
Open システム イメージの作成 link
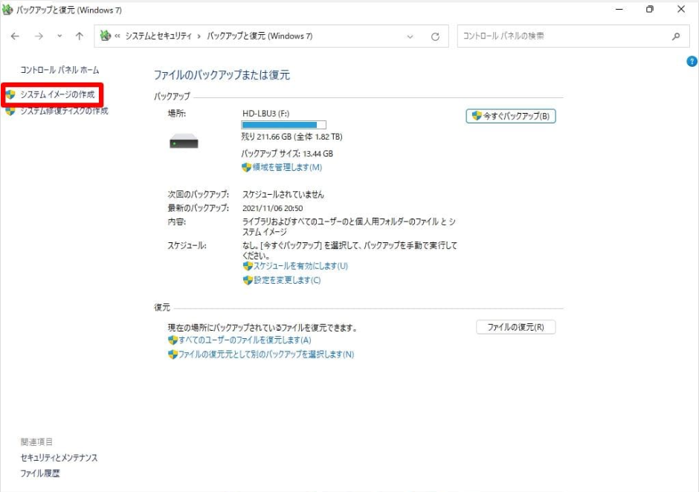(57, 94)
